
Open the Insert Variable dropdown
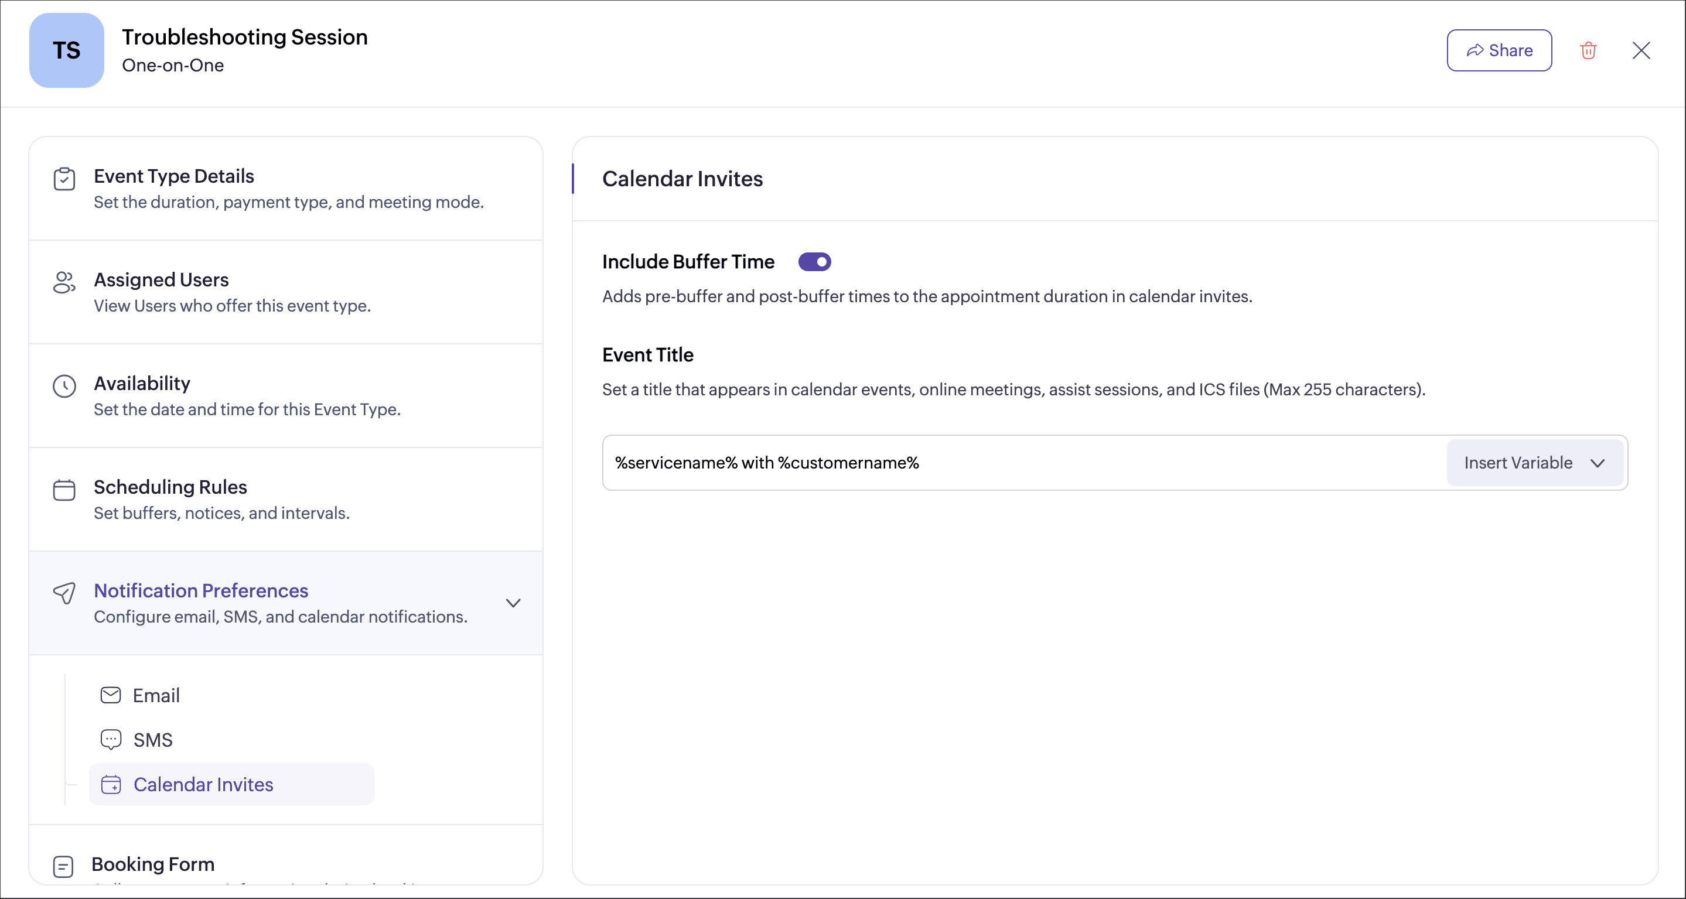pyautogui.click(x=1517, y=463)
